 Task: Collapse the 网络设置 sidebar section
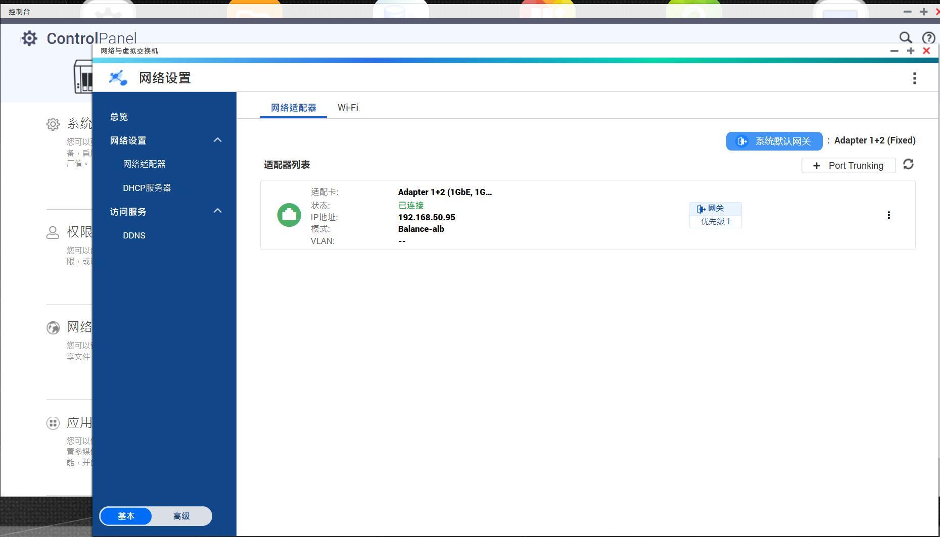pos(217,140)
